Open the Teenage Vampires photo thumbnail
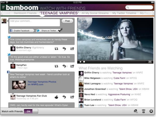 tap(19, 85)
